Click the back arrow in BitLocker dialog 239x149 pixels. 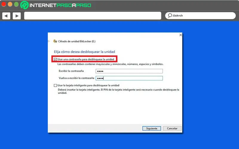click(x=49, y=41)
